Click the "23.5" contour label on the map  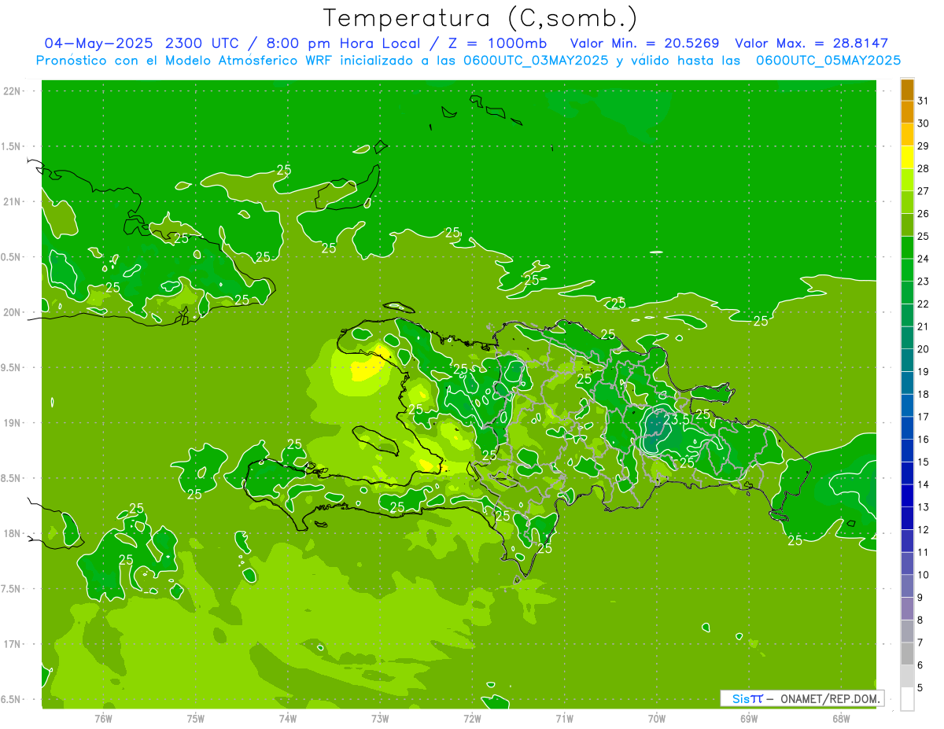coord(677,419)
